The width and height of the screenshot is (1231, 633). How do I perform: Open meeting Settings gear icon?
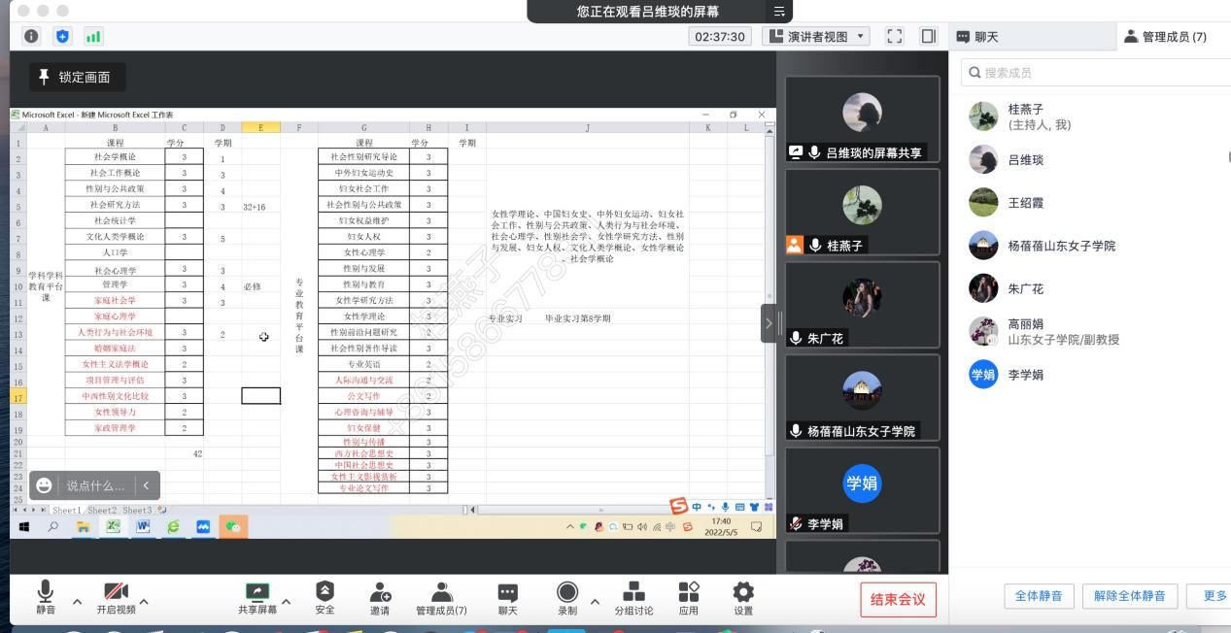(743, 598)
